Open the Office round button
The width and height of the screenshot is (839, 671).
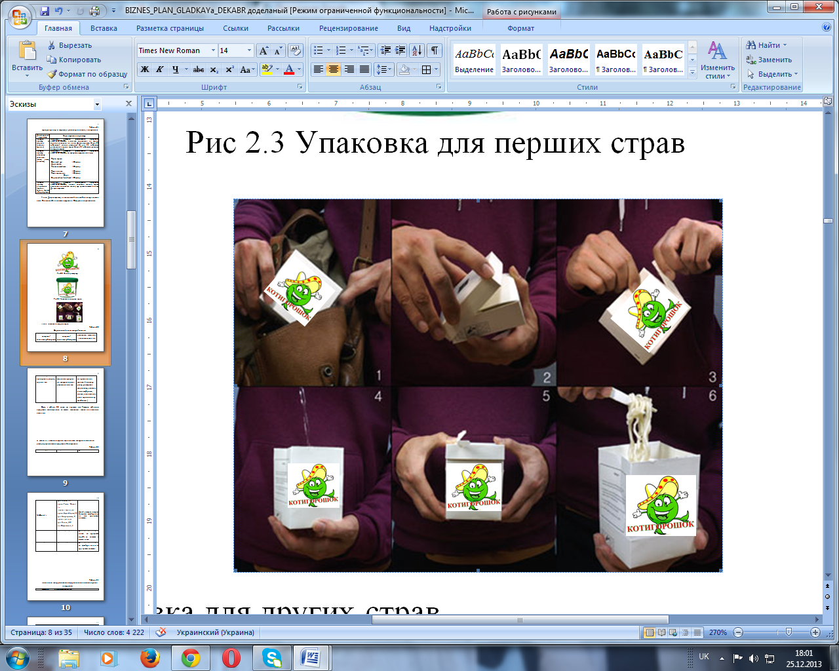(18, 16)
